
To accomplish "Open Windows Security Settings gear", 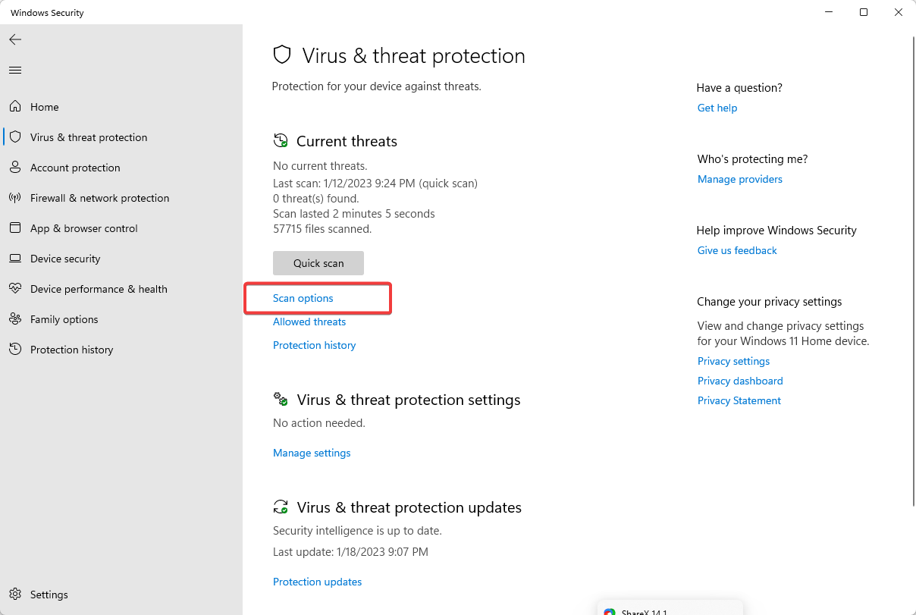I will coord(48,594).
